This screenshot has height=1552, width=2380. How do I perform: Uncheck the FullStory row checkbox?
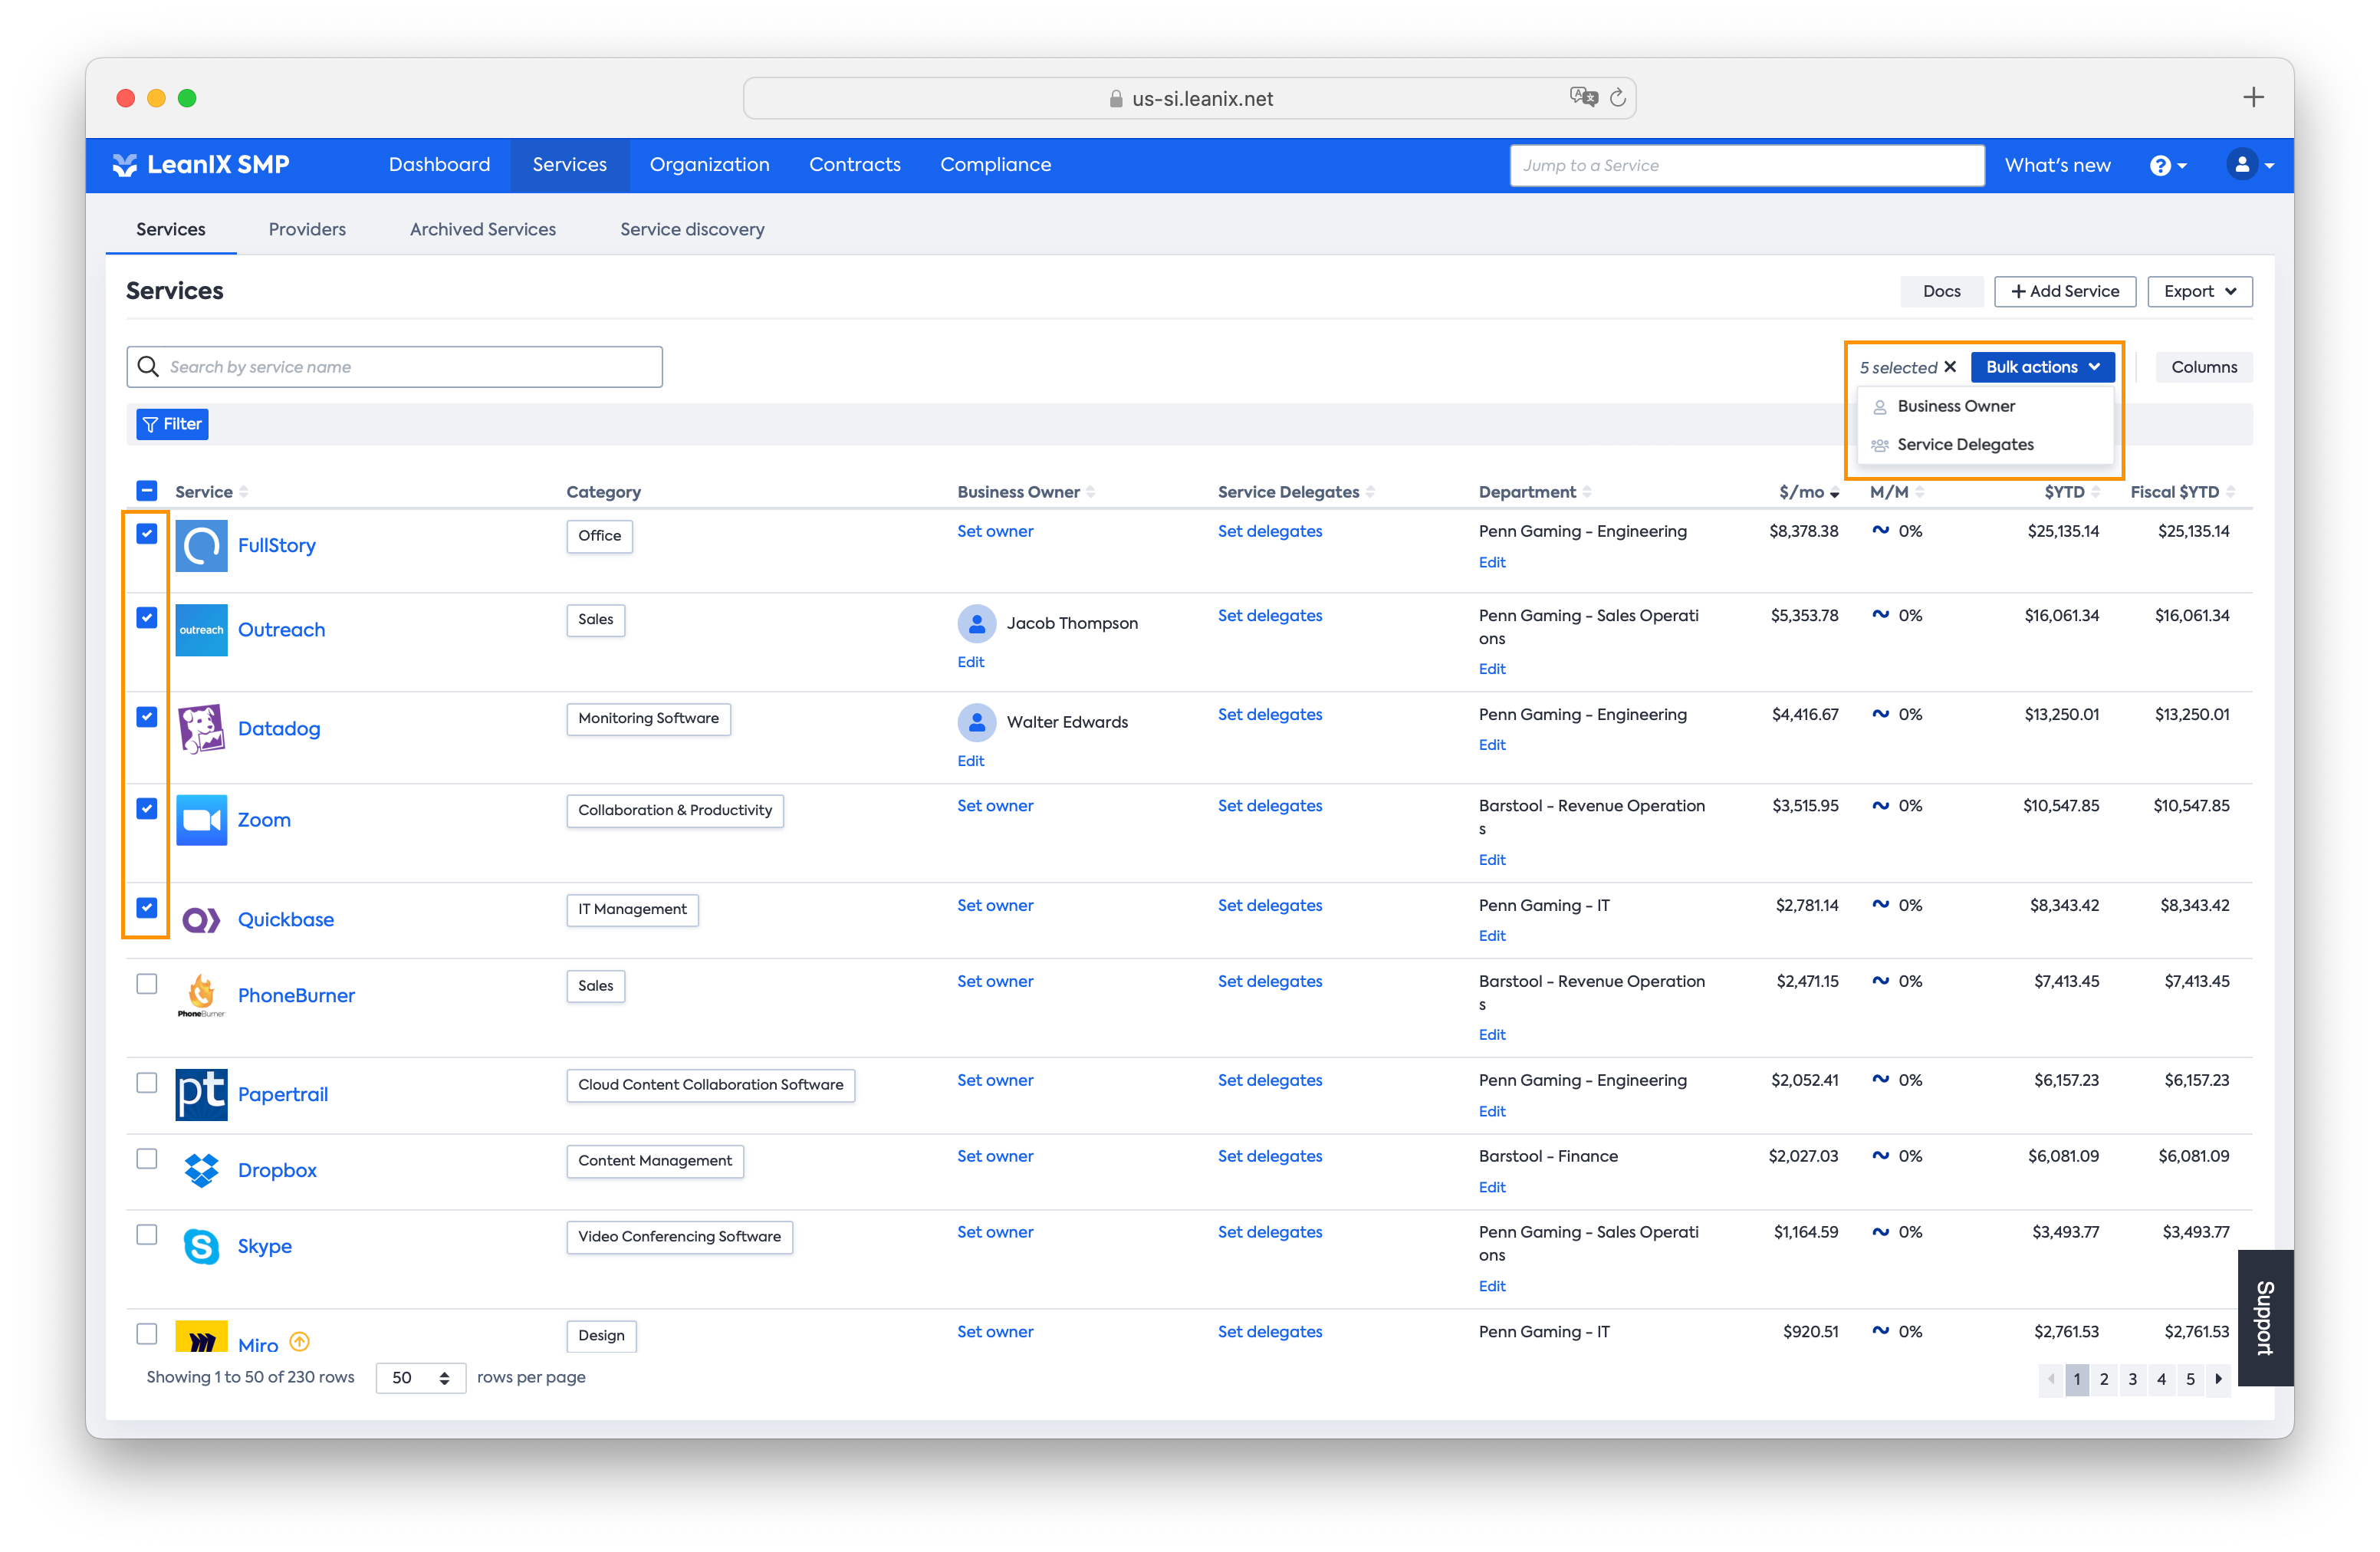[147, 534]
